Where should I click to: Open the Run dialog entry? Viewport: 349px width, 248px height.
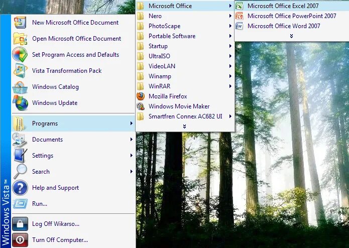(73, 204)
